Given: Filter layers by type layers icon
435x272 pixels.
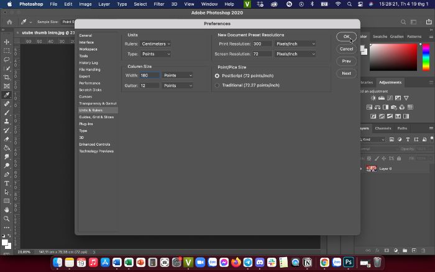Looking at the screenshot, I should 408,139.
